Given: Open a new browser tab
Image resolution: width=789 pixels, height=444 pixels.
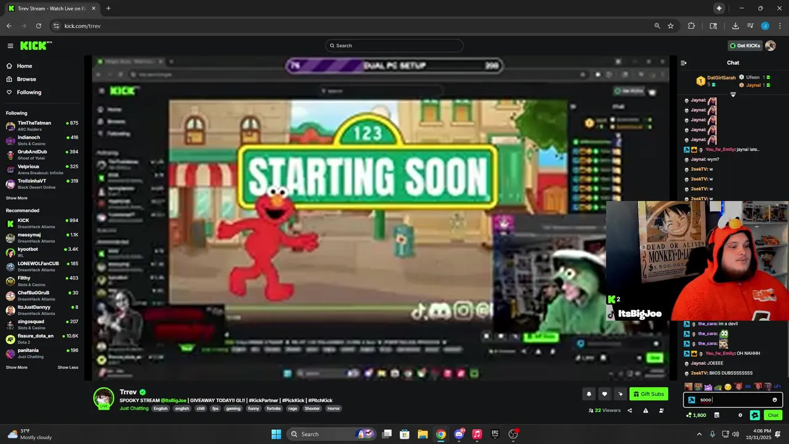Looking at the screenshot, I should tap(108, 9).
